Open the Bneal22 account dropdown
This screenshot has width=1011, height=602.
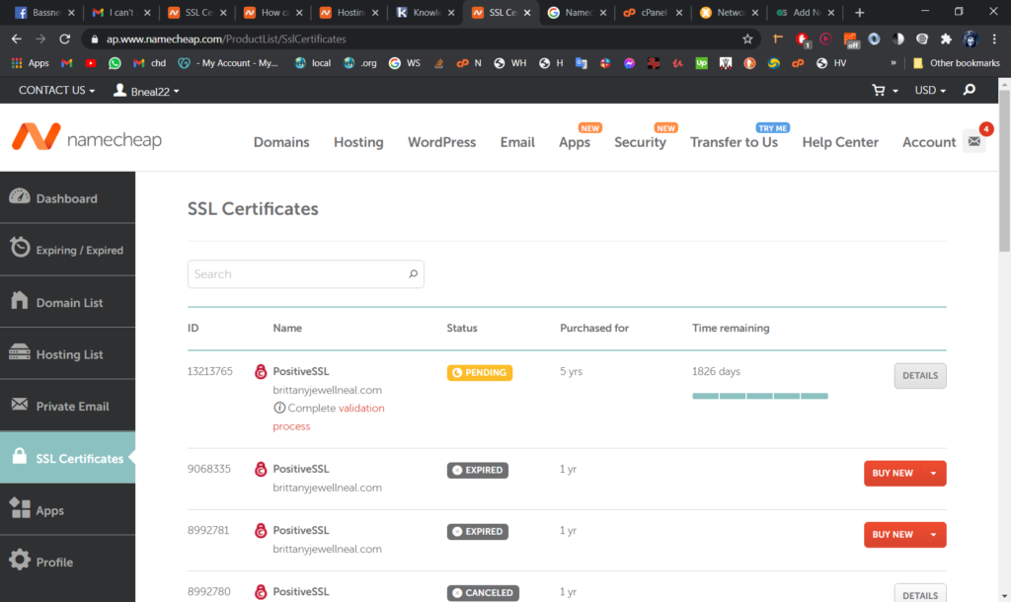146,90
